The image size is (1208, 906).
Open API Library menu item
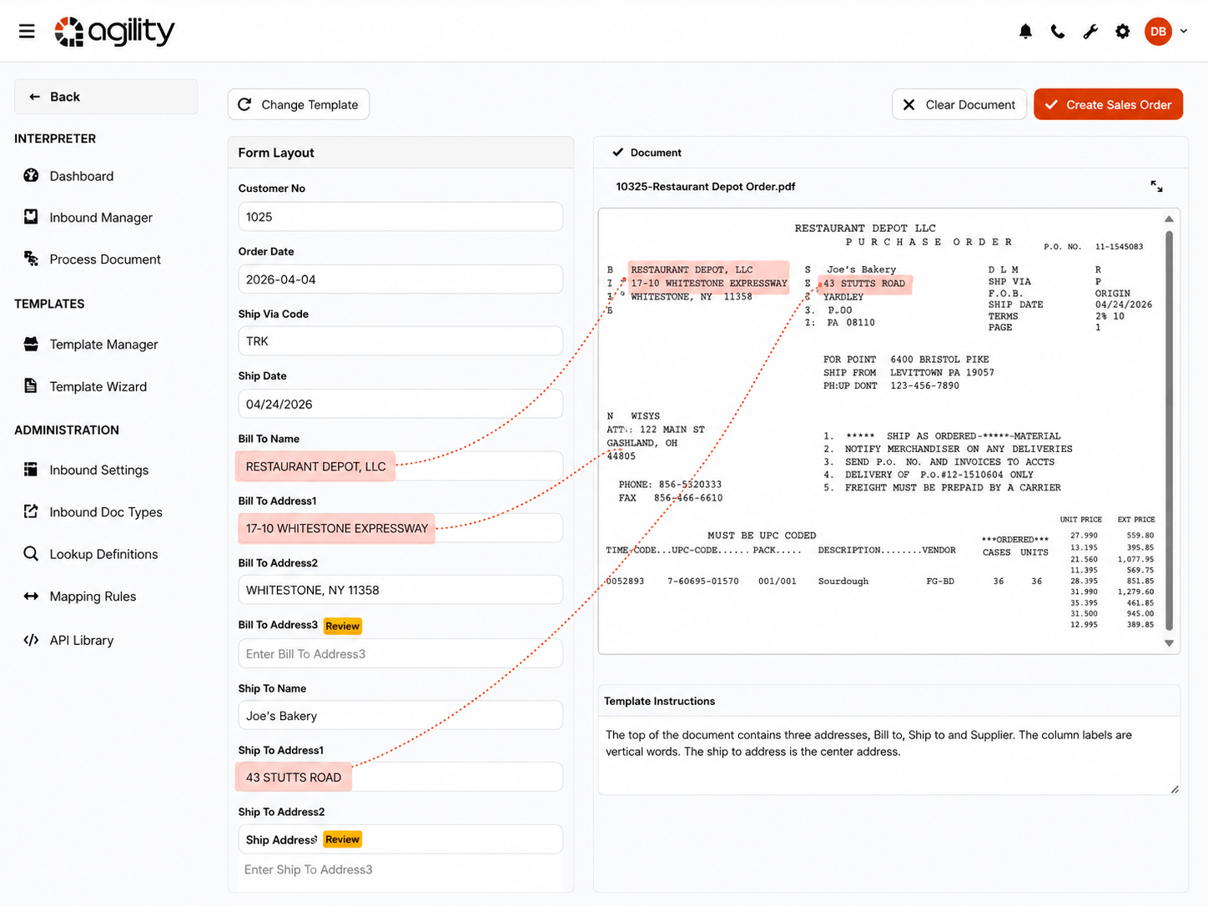click(81, 641)
